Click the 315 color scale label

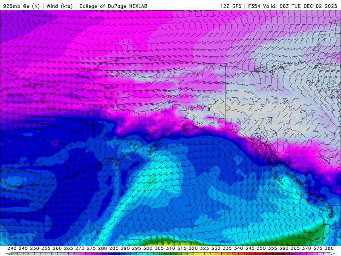pos(182,248)
